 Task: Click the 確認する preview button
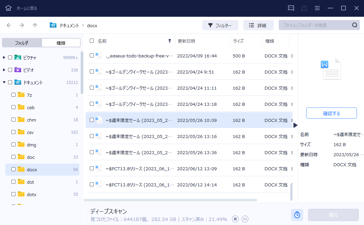coord(331,113)
